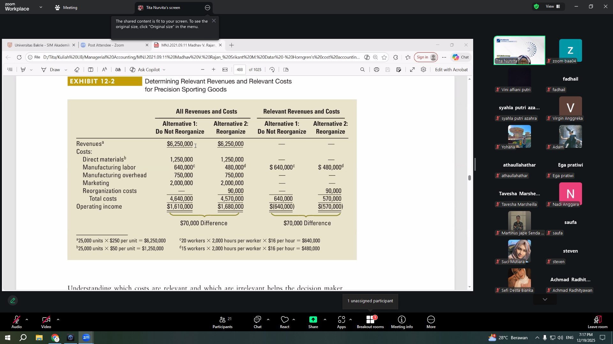613x344 pixels.
Task: Click the Read aloud icon
Action: 104,69
